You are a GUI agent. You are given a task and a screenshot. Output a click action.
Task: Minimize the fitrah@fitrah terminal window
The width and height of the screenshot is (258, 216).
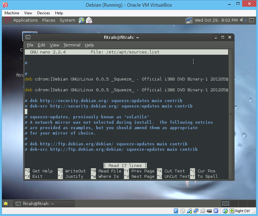coord(216,38)
